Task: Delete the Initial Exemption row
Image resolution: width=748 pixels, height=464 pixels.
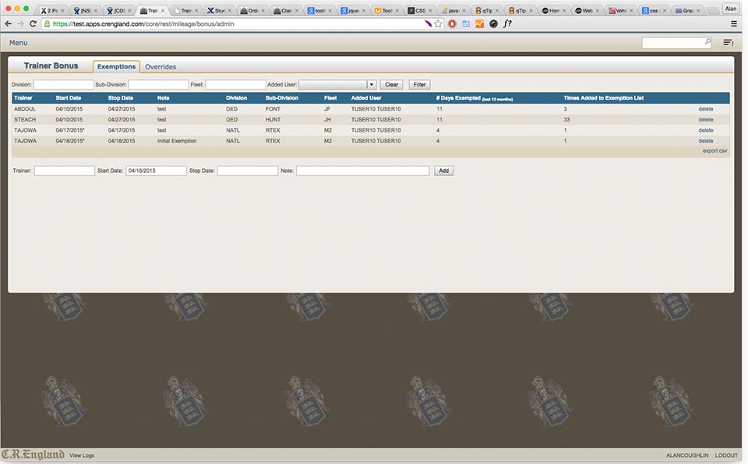Action: 706,141
